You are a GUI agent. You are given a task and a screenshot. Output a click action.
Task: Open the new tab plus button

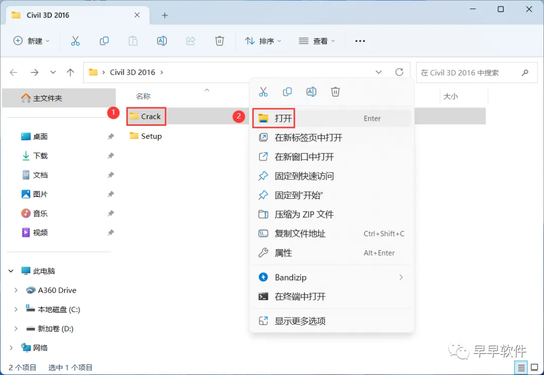pyautogui.click(x=165, y=15)
